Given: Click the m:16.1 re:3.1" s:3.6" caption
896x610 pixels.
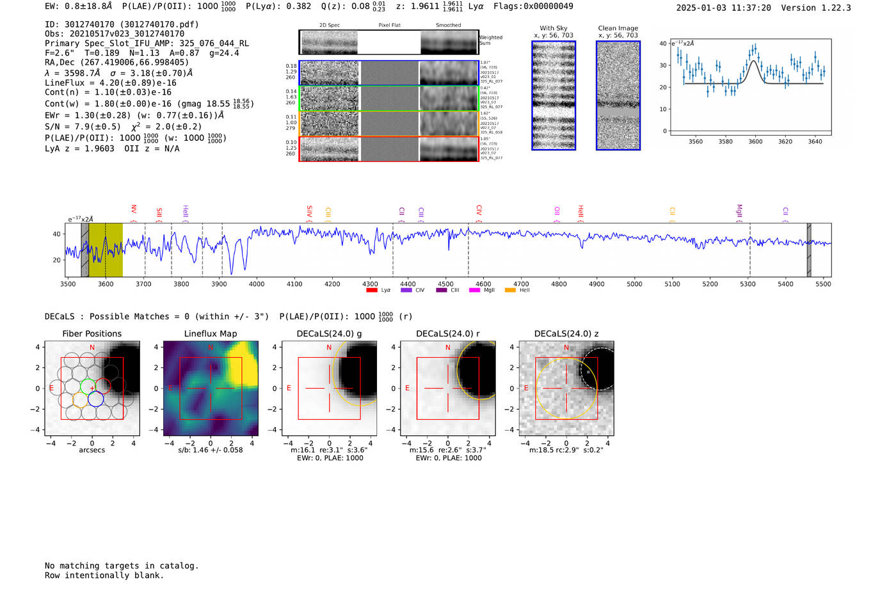Looking at the screenshot, I should (x=329, y=450).
